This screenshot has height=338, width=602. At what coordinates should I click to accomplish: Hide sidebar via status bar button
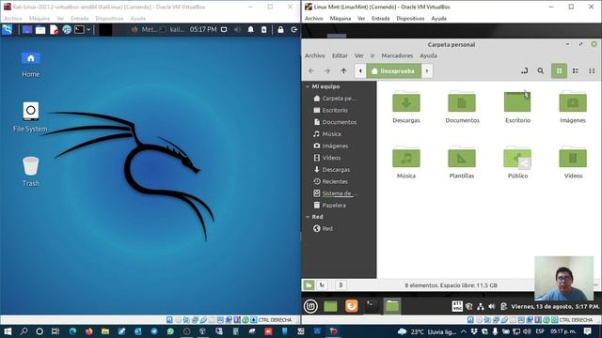click(341, 285)
